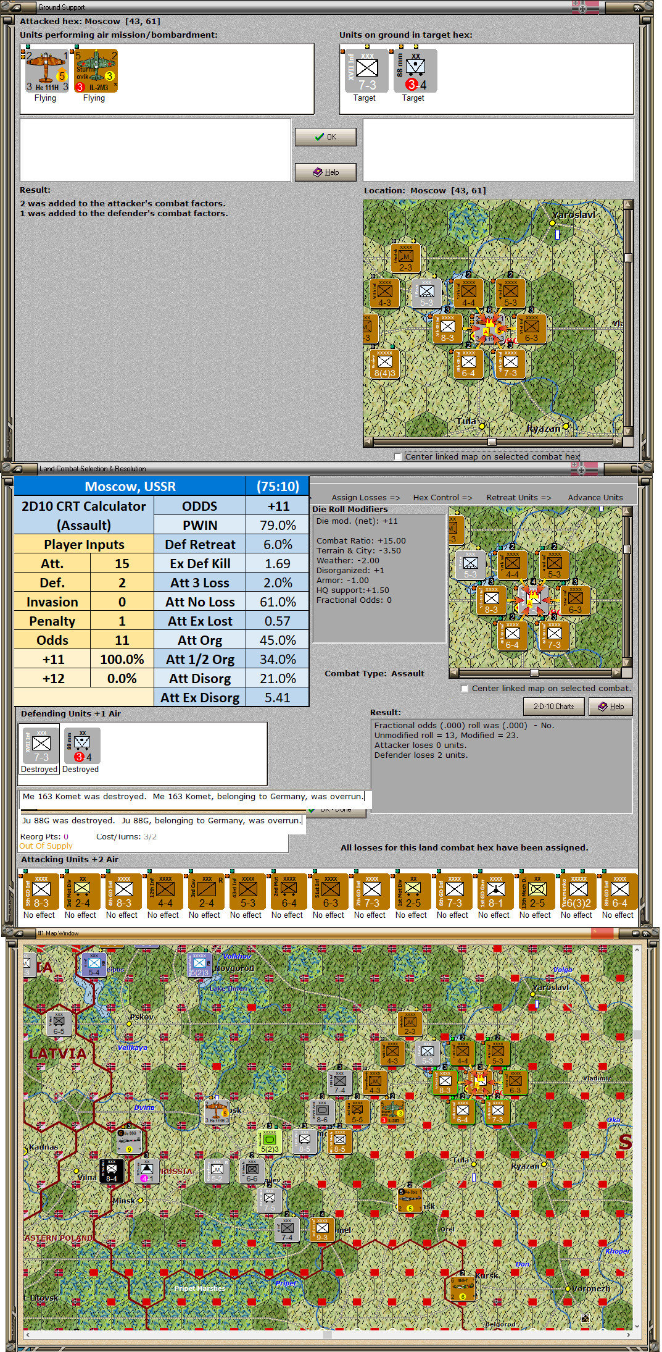Enable Center linked map on selected combat hex
This screenshot has height=1352, width=662.
(398, 457)
